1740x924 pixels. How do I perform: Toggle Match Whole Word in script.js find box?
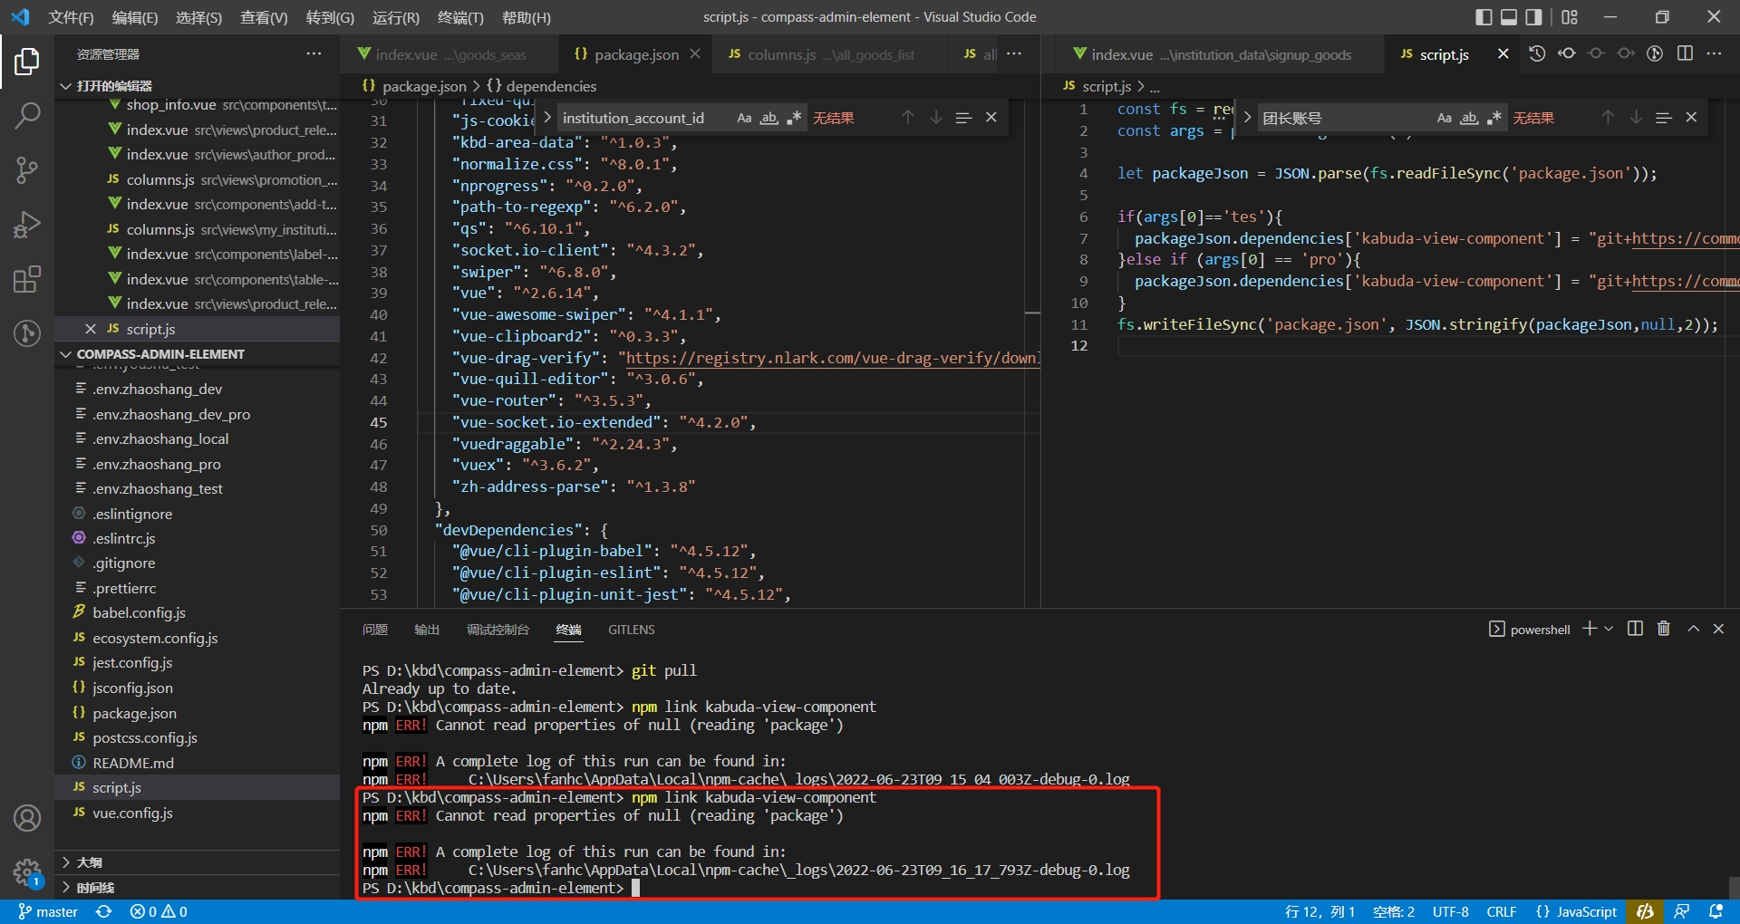1469,118
